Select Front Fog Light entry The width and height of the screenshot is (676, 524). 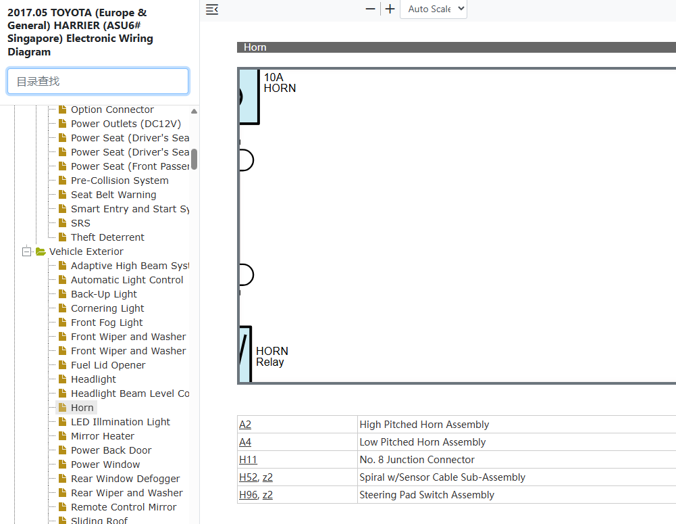[x=107, y=323]
